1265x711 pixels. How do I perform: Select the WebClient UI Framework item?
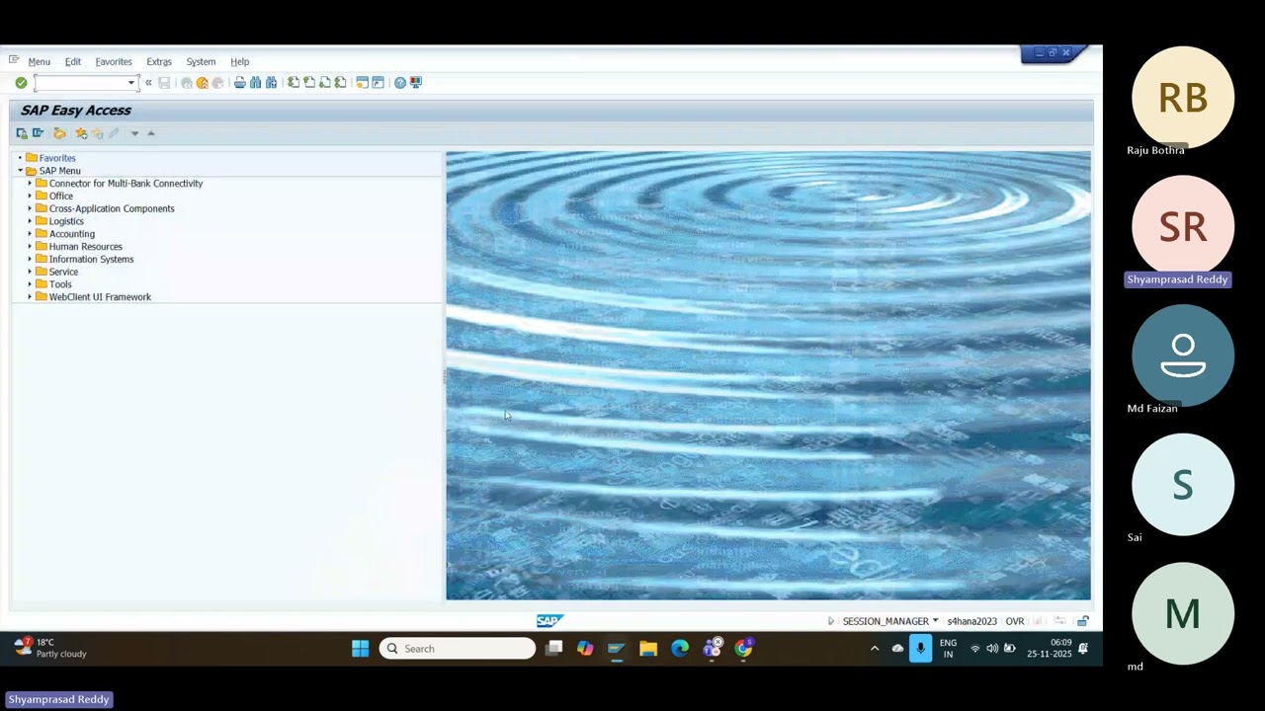(x=100, y=297)
